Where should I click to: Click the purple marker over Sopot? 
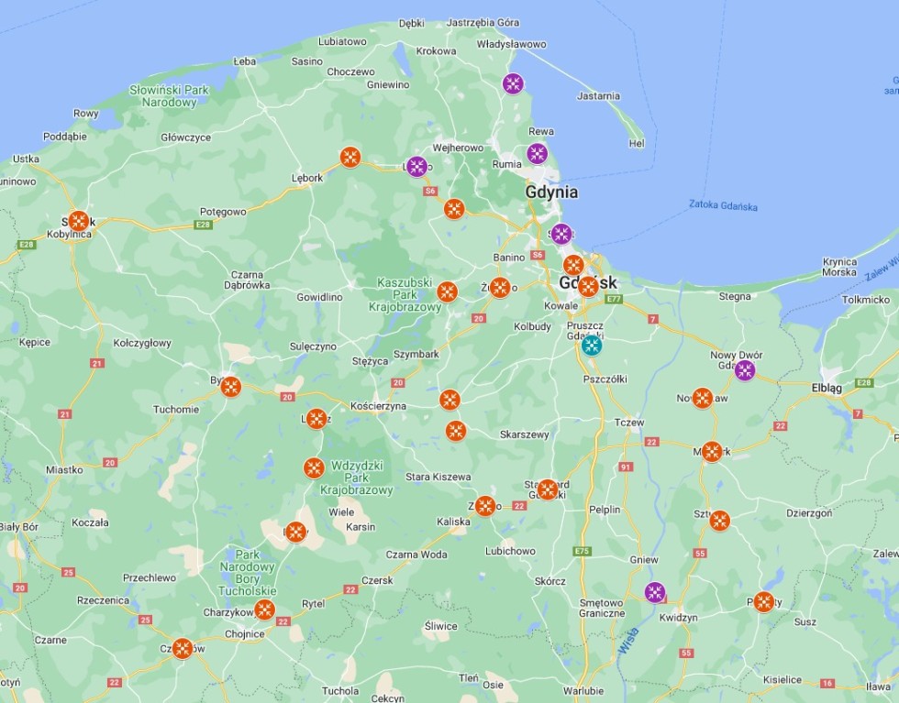click(561, 234)
